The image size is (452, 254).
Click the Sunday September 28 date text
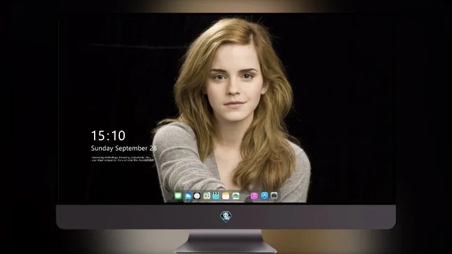tap(124, 148)
